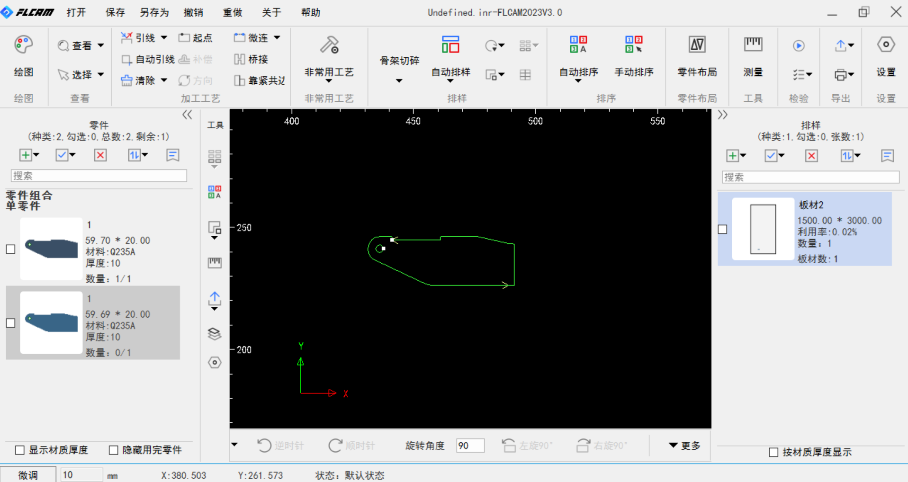
Task: Click 顺时针 clockwise rotate button
Action: click(x=351, y=446)
